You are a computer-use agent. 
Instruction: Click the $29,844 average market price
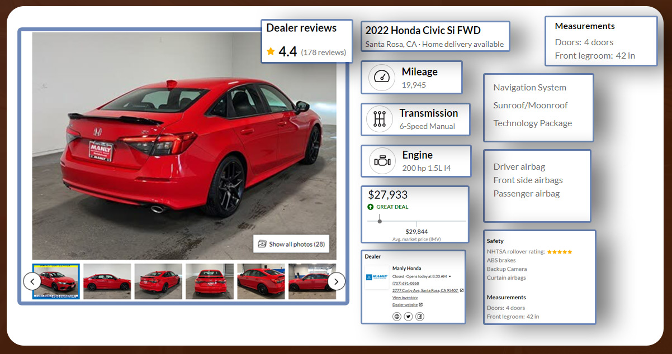417,232
